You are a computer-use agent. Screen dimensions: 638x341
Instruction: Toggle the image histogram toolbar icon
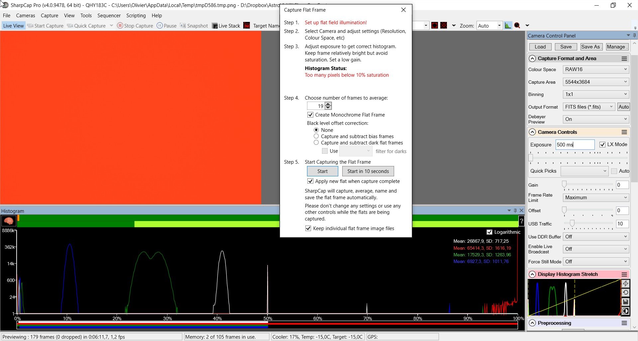tap(508, 26)
